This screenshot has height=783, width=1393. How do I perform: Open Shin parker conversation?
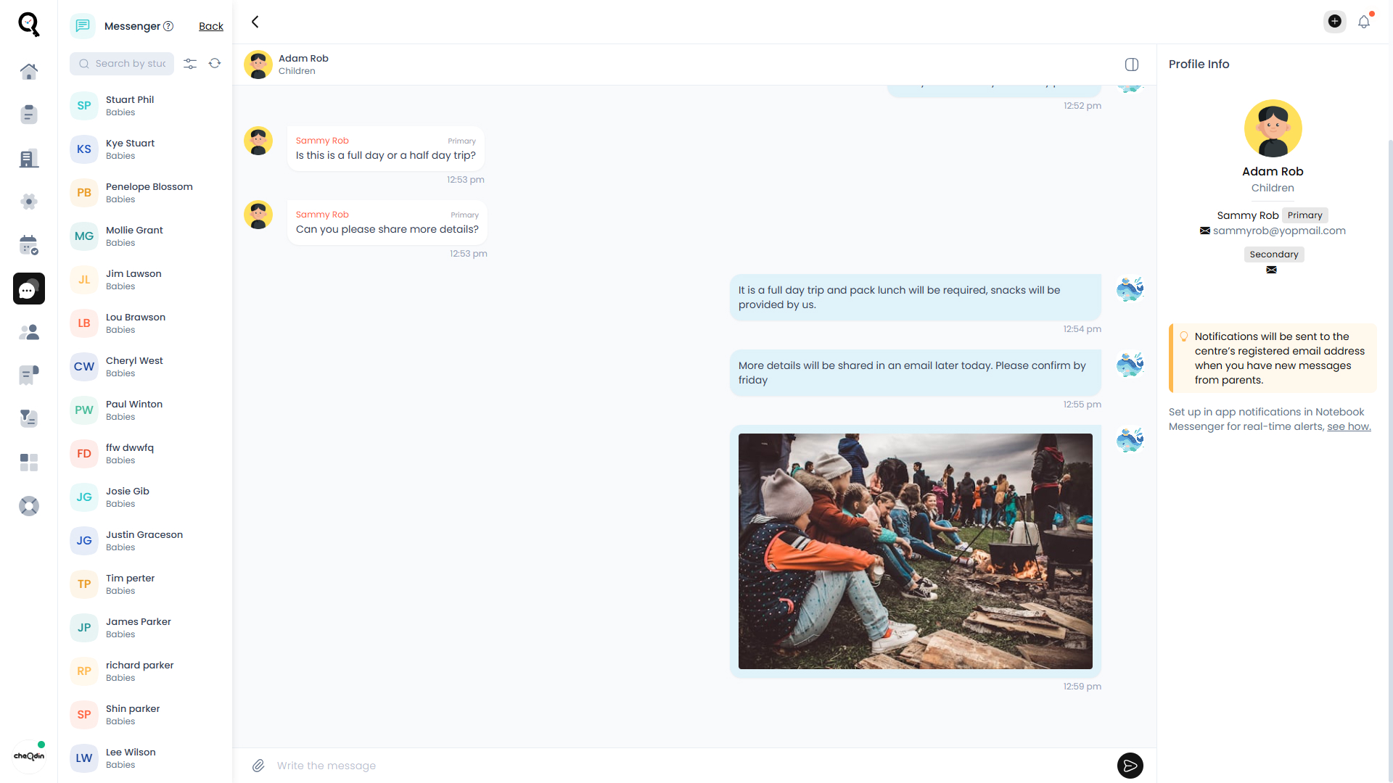[x=145, y=715]
